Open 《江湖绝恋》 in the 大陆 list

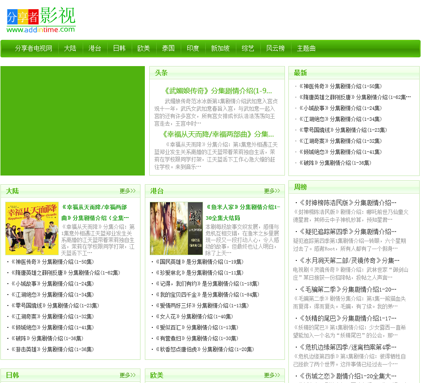coord(53,295)
